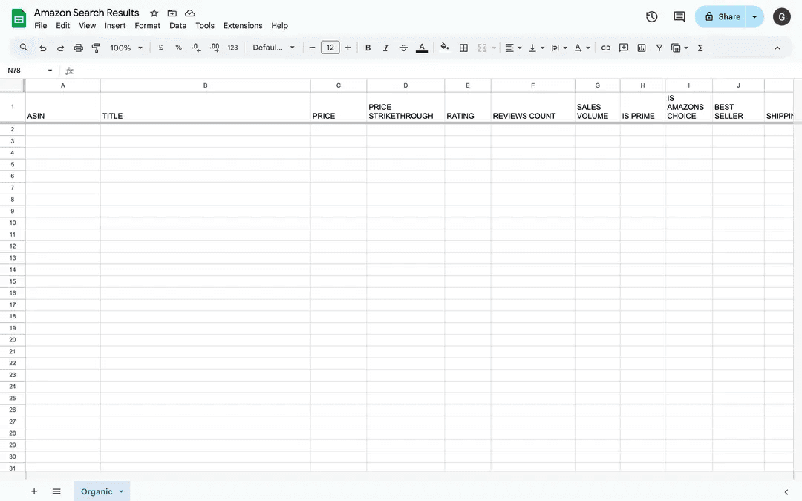Open the version history clock icon
The image size is (802, 501).
[652, 16]
